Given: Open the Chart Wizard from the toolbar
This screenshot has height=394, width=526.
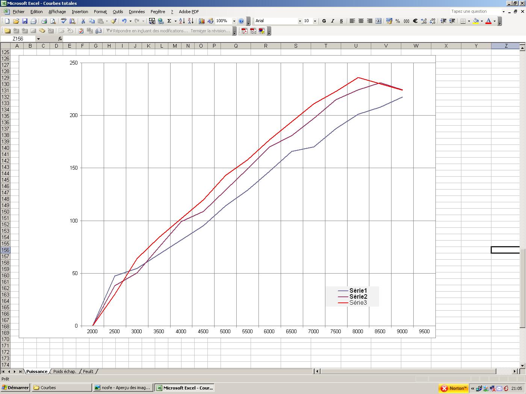Looking at the screenshot, I should point(202,21).
